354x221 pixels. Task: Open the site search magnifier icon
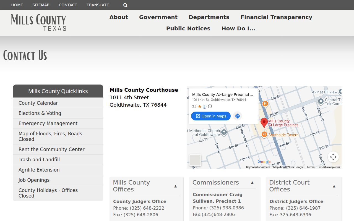coord(125,5)
